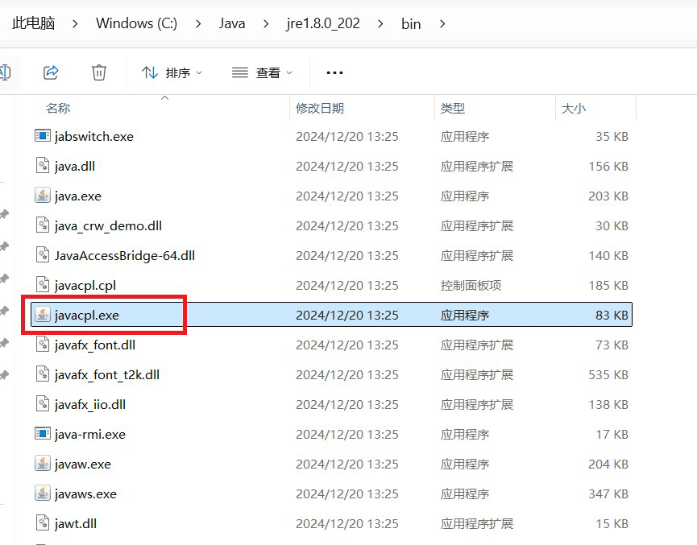Select the file name javaw.exe
The image size is (697, 545).
pos(83,464)
